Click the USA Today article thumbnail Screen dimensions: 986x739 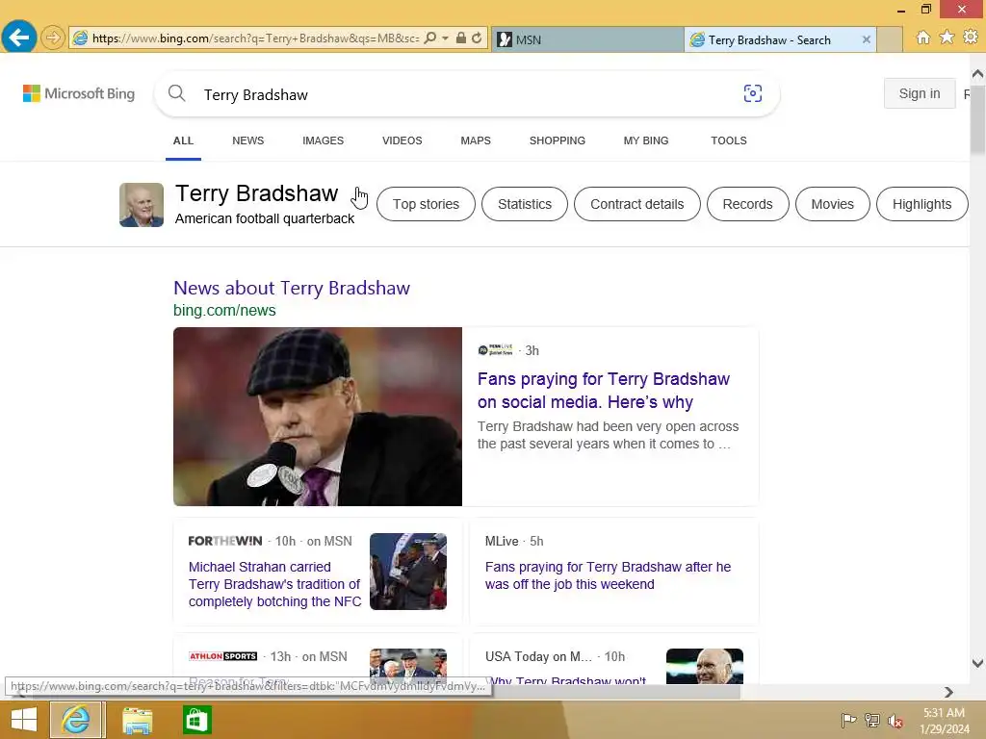tap(704, 666)
